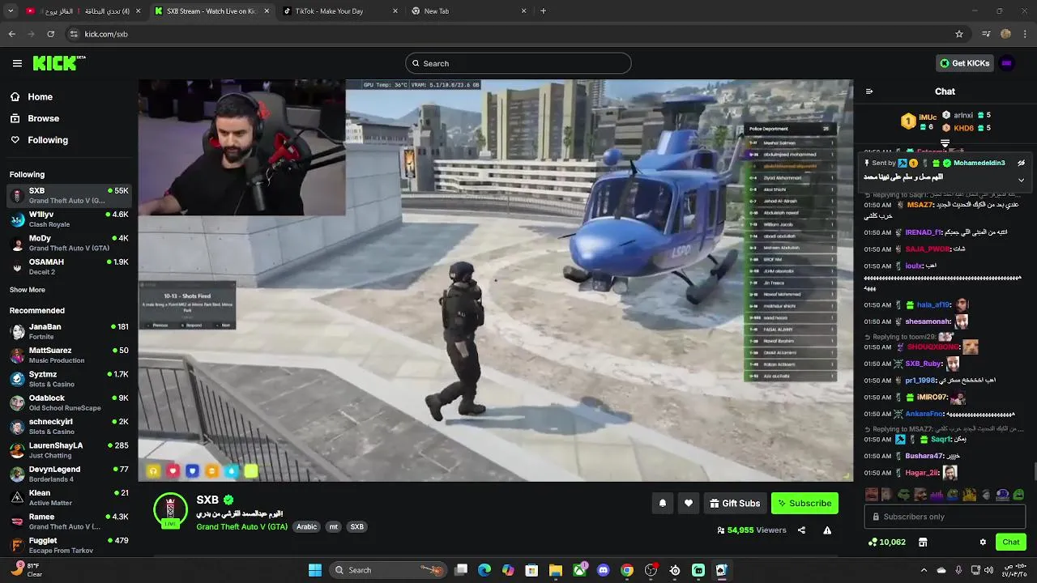Open schneckyirl recommended channel
The image size is (1037, 583).
click(x=69, y=426)
